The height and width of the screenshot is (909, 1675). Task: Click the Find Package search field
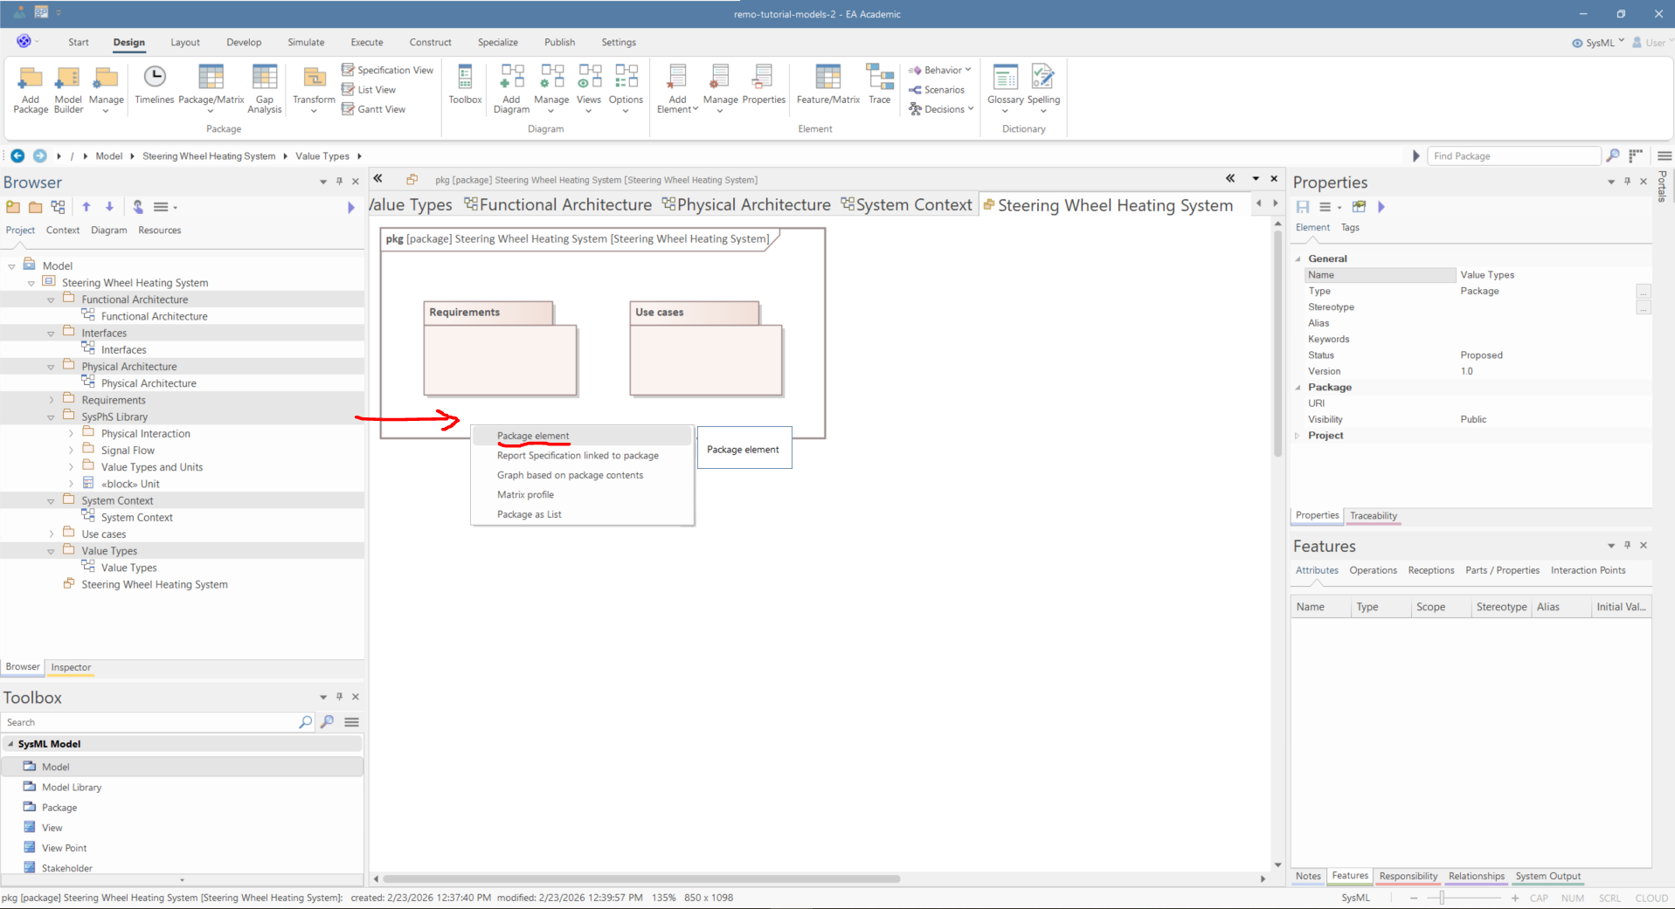coord(1513,156)
